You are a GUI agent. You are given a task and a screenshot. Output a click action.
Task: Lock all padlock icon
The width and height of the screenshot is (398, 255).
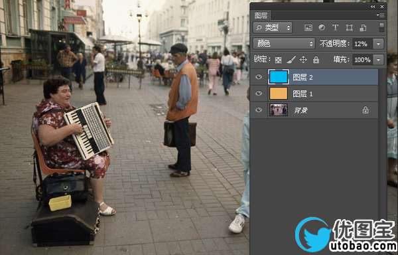(x=316, y=60)
